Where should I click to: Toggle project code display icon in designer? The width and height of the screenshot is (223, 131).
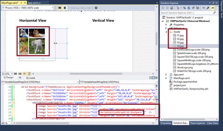pos(29,74)
